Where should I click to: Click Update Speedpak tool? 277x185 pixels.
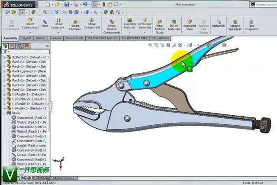[235, 25]
